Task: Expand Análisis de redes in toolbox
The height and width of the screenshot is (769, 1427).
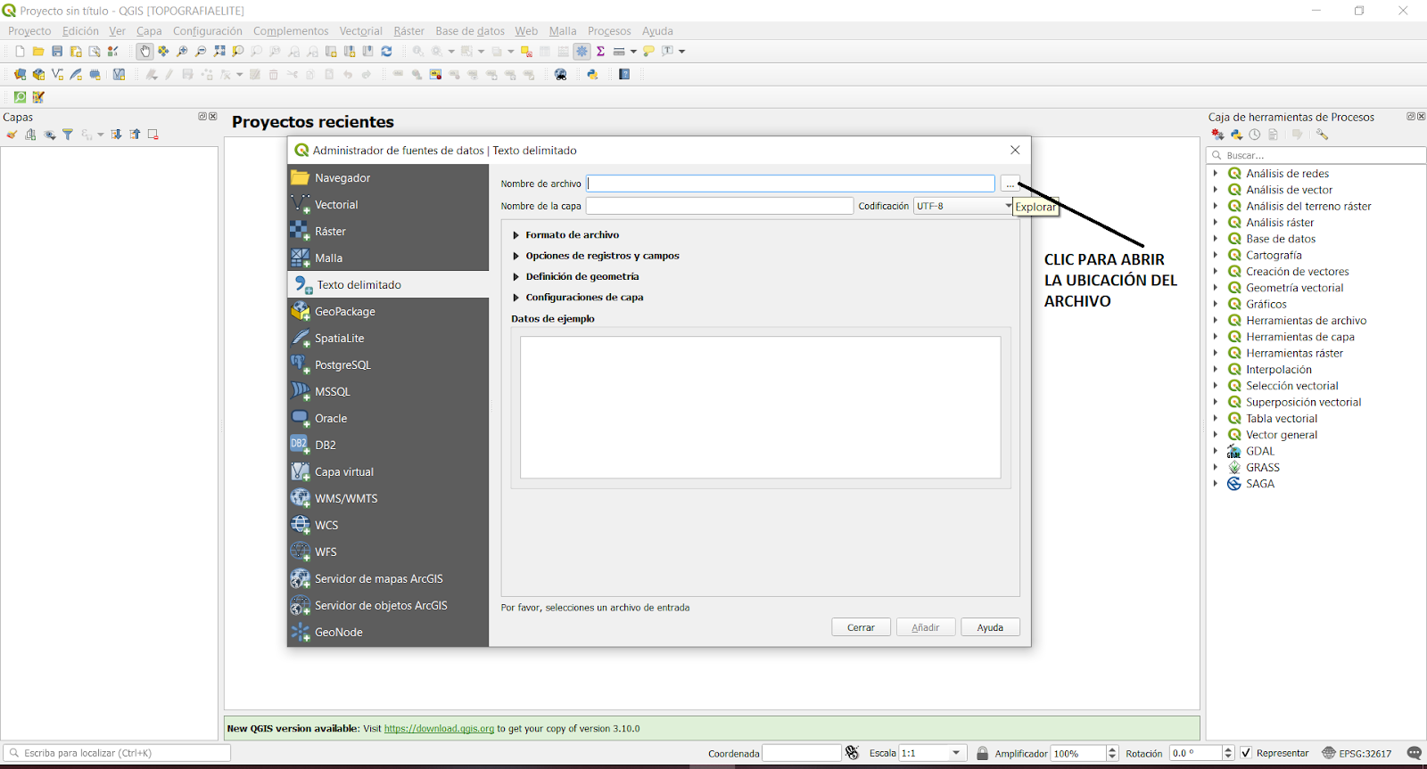Action: [x=1215, y=174]
